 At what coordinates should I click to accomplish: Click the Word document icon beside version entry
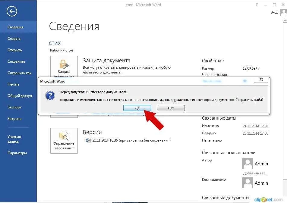[x=88, y=140]
